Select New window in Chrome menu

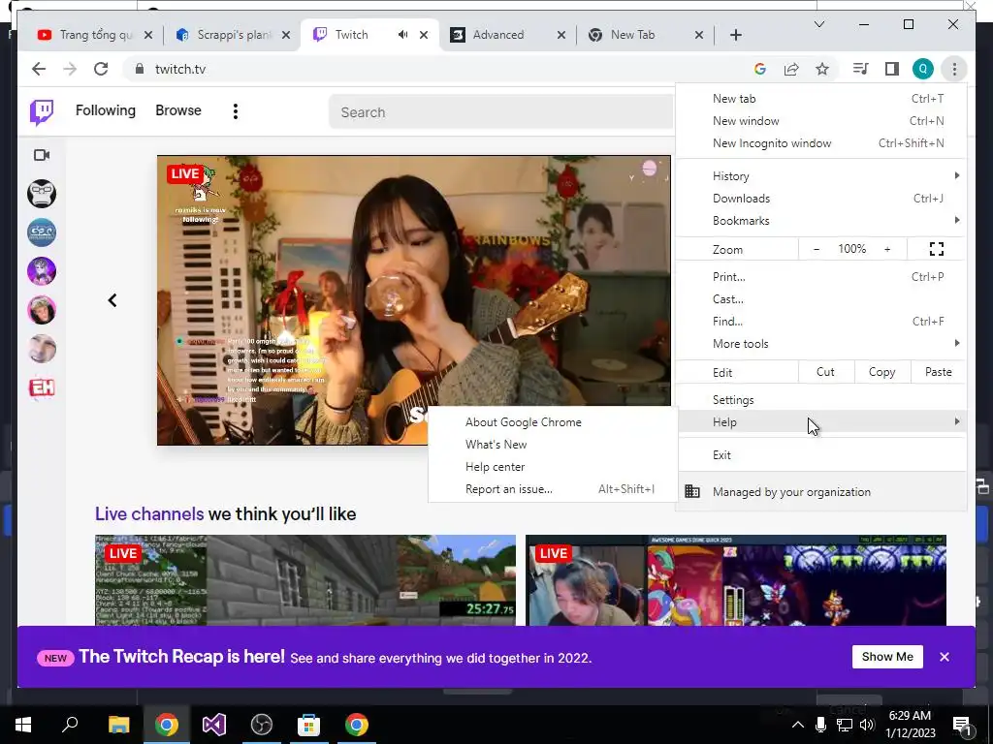coord(821,121)
